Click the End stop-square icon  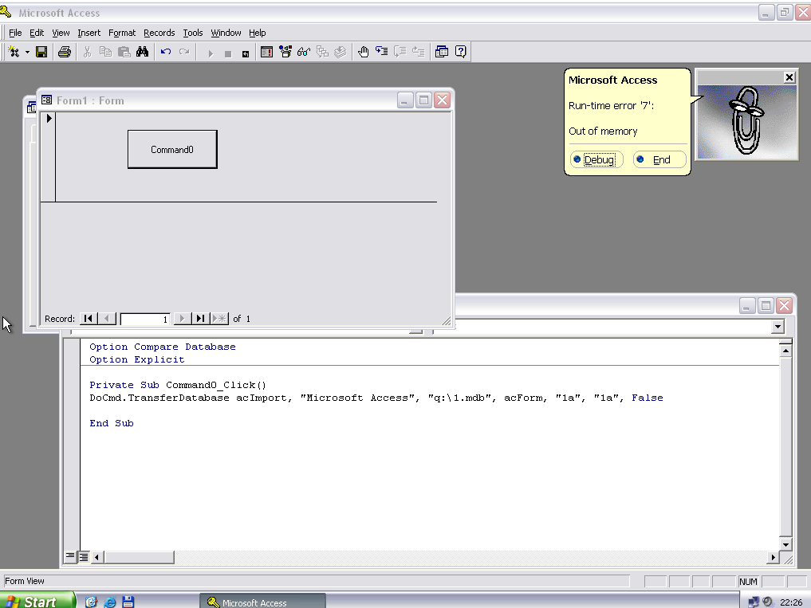coord(228,53)
